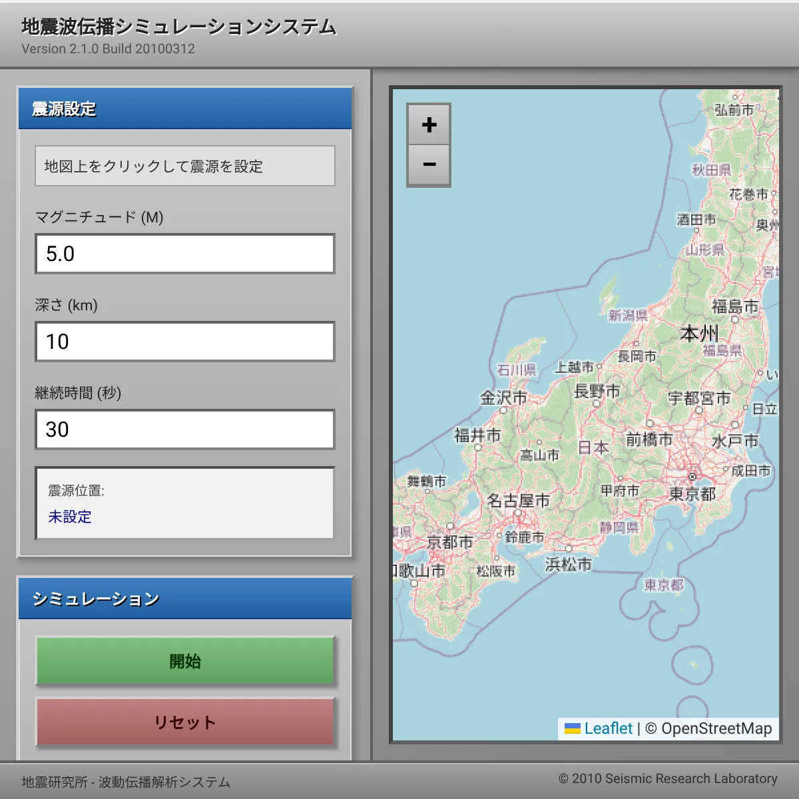Set epicenter at 名古屋市 on map

click(x=518, y=501)
